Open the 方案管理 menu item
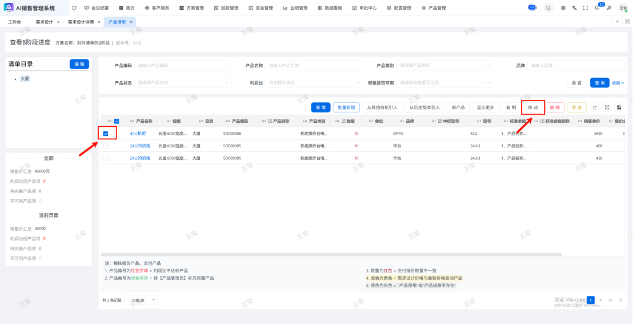The image size is (633, 325). 194,8
